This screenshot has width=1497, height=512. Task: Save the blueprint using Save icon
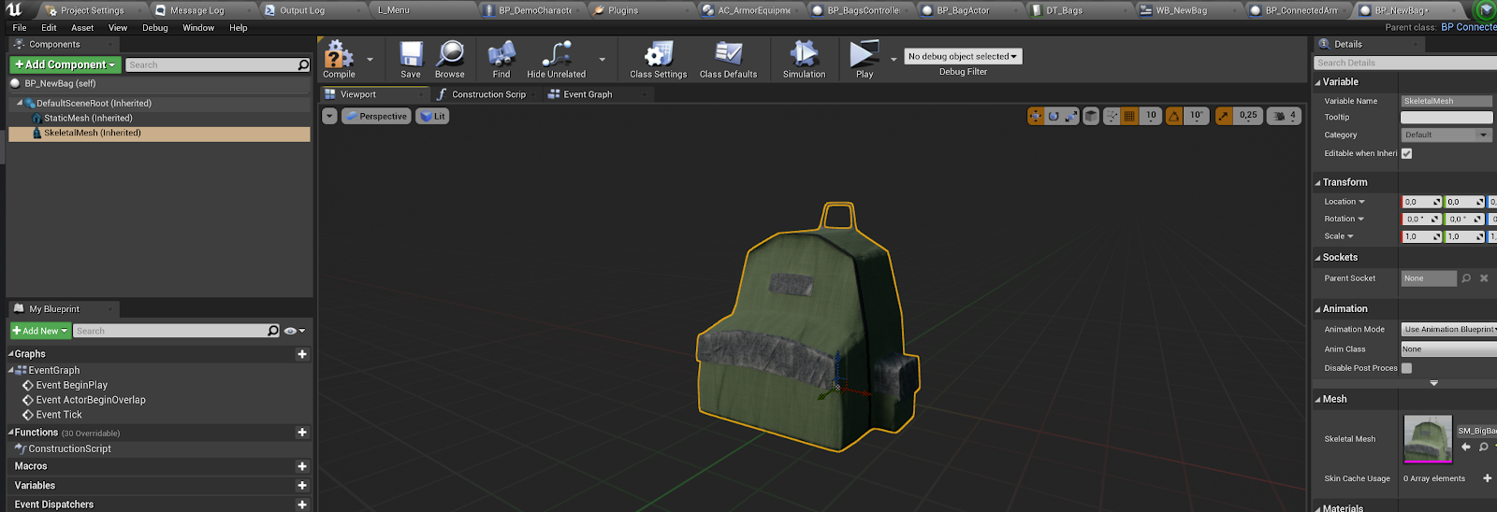point(411,55)
